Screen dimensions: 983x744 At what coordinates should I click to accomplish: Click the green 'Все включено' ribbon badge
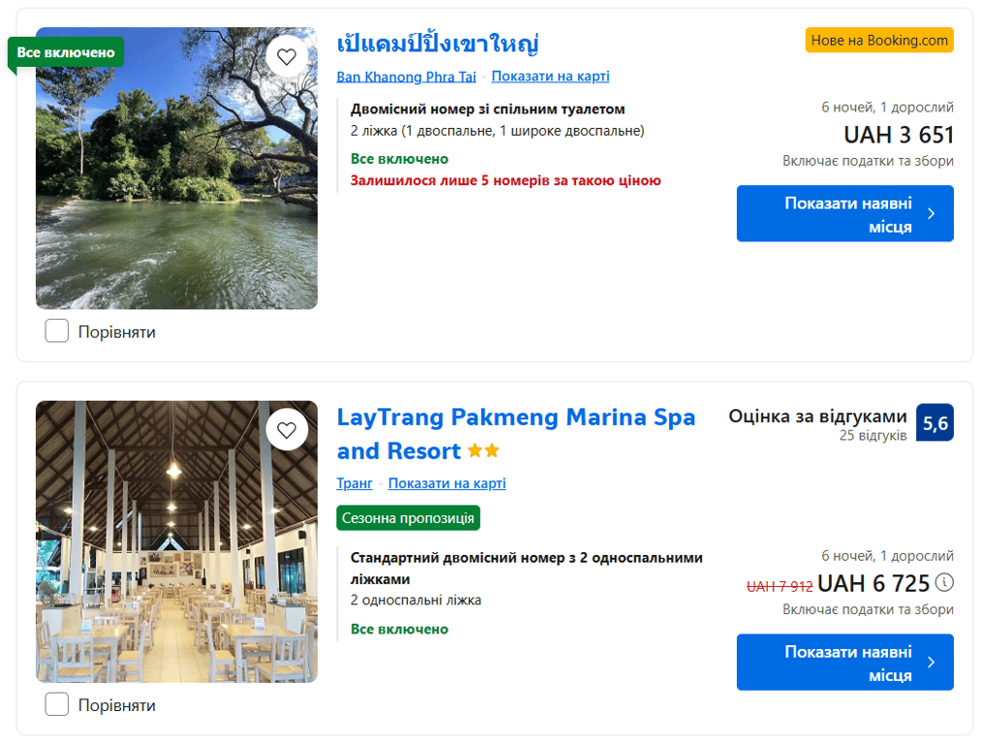[66, 52]
